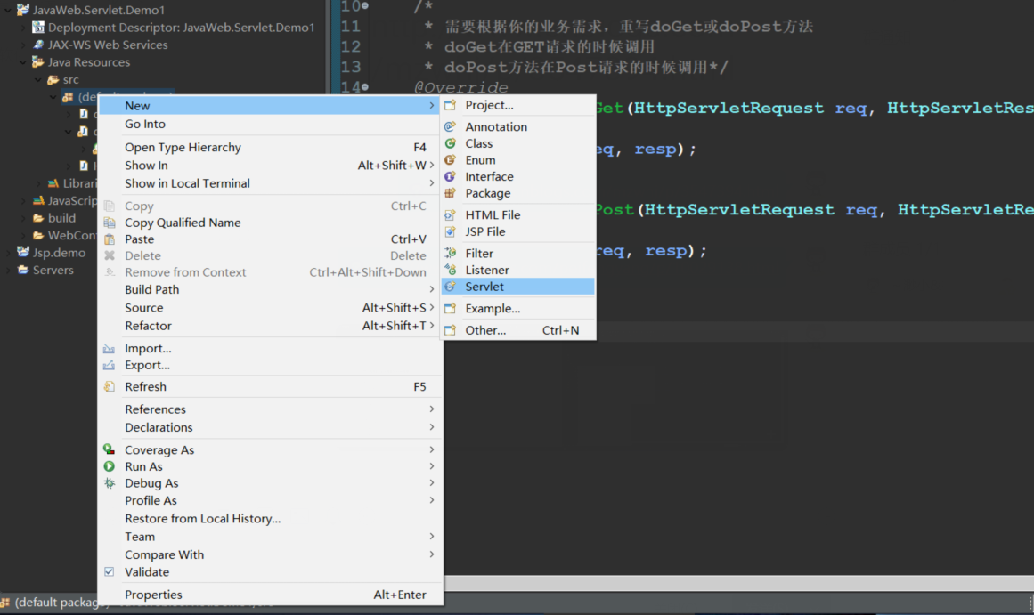Click the Debug As bug icon
The image size is (1034, 615).
click(110, 483)
